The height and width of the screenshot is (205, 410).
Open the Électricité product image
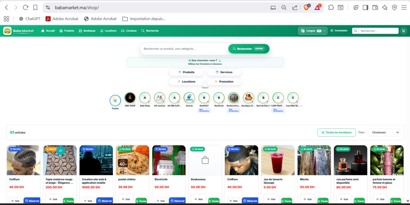click(x=169, y=160)
